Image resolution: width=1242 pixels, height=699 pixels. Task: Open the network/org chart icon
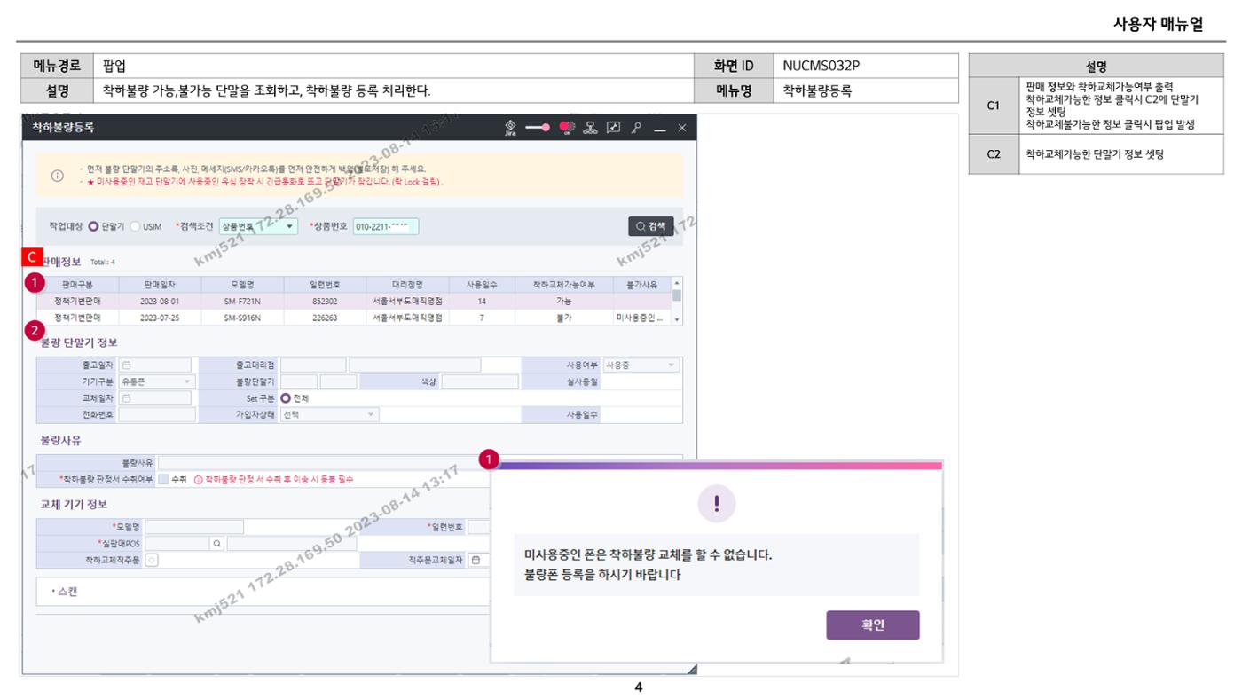[590, 128]
